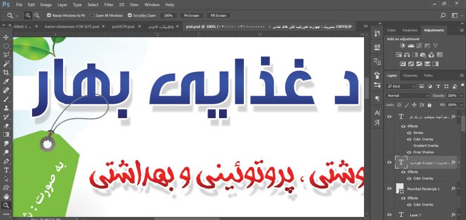466x220 pixels.
Task: Select the Path Selection tool
Action: tap(6, 179)
